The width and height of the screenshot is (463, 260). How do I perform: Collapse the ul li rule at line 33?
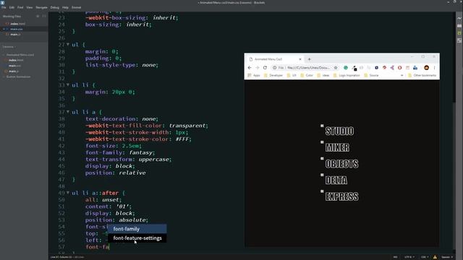pos(68,84)
